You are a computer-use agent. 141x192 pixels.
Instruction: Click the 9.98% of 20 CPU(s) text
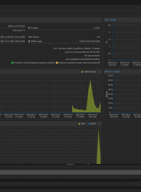coord(16,26)
